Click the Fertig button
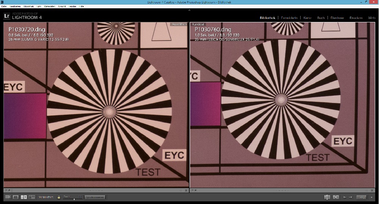 [362, 197]
